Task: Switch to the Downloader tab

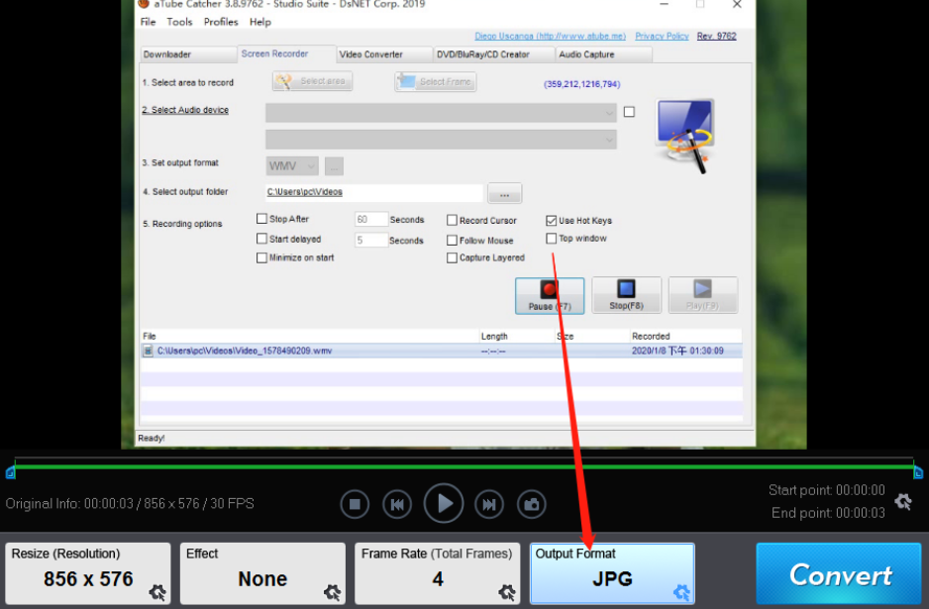Action: (188, 54)
